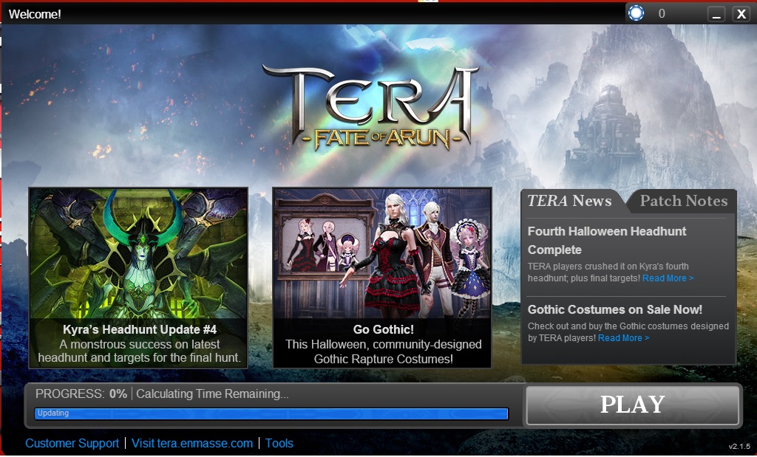
Task: Click the blue chip token icon
Action: pyautogui.click(x=636, y=13)
